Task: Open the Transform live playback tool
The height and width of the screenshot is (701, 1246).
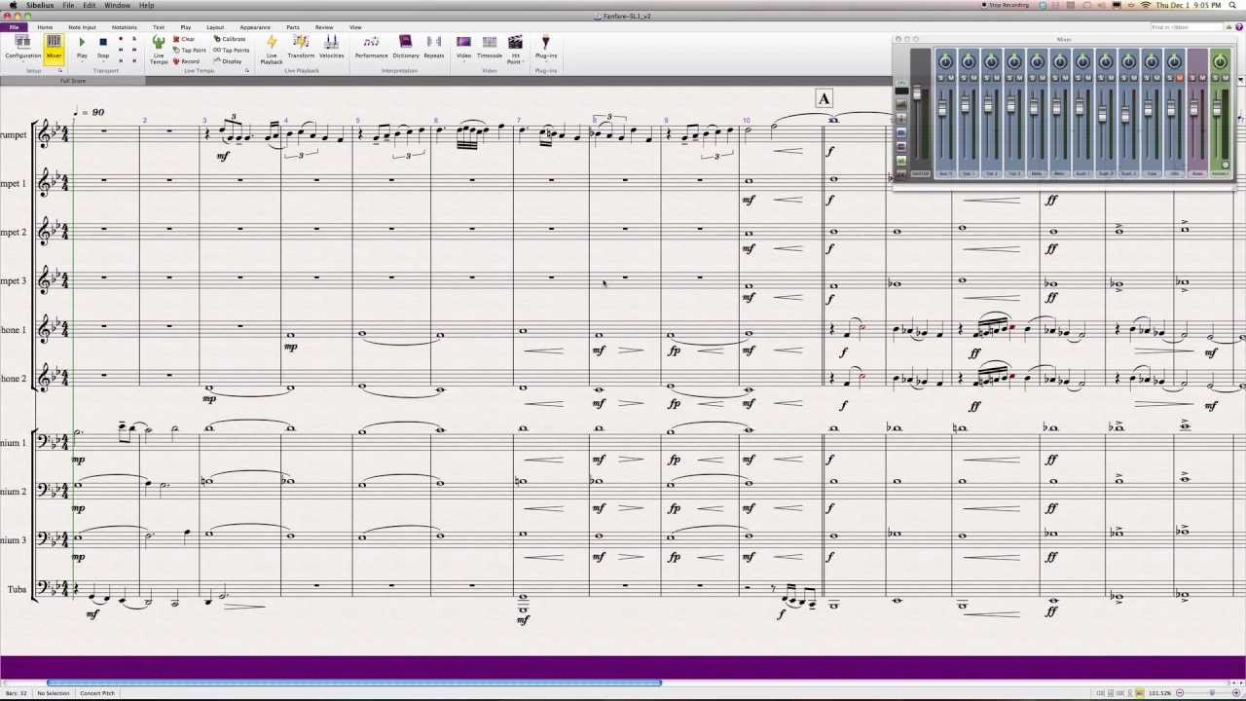Action: point(301,47)
